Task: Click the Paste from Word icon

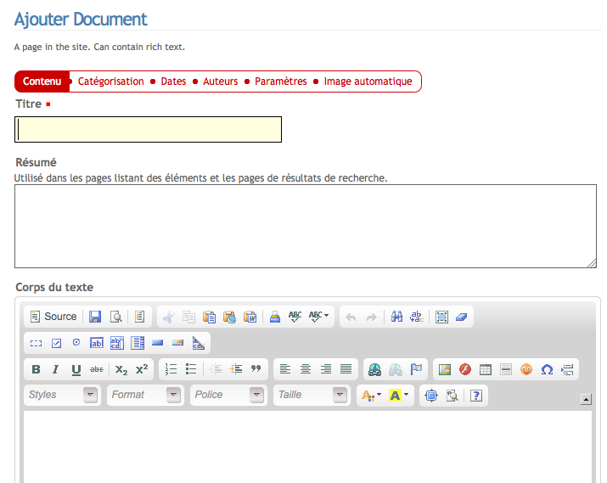Action: 250,317
